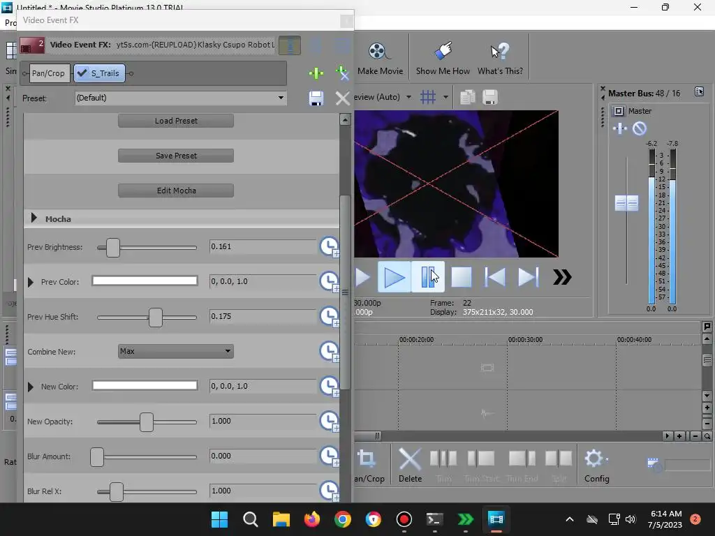Open the overlays grid dropdown arrow
The image size is (715, 536).
[x=445, y=97]
